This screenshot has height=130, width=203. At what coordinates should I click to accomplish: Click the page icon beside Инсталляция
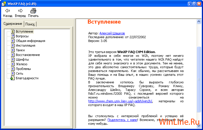(x=13, y=45)
